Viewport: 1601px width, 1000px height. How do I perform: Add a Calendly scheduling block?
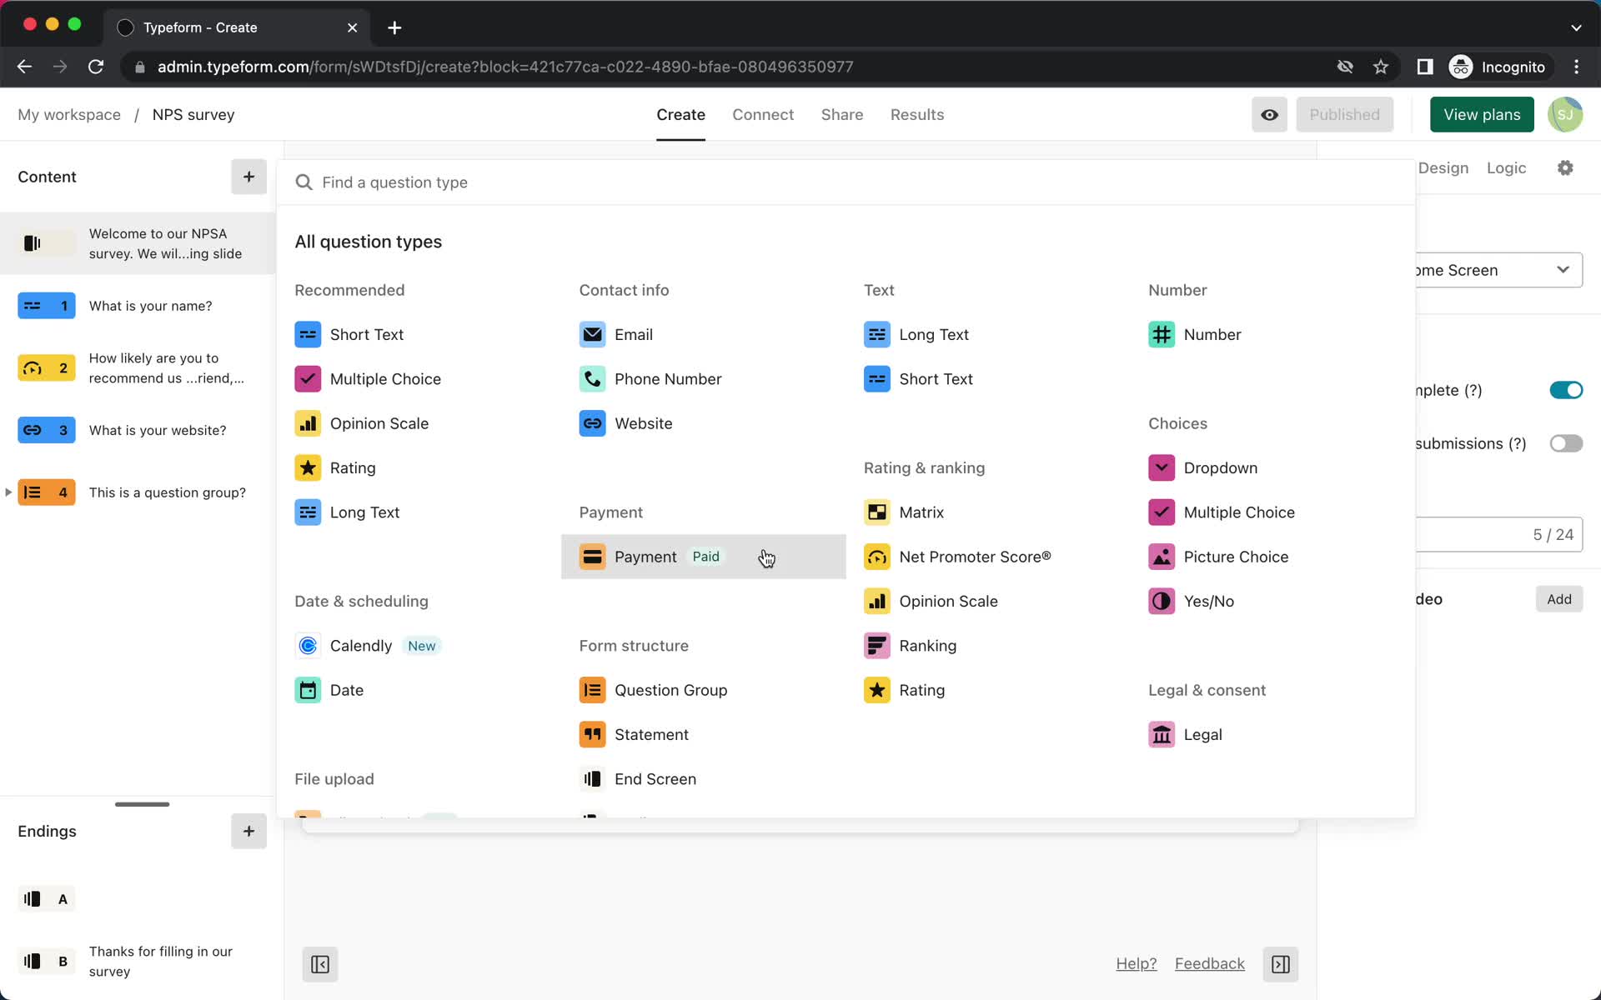(x=367, y=646)
